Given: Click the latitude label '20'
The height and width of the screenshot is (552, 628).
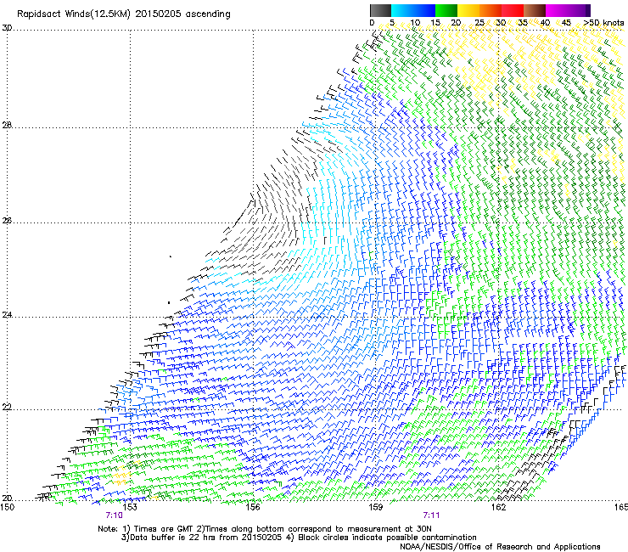Looking at the screenshot, I should 7,498.
